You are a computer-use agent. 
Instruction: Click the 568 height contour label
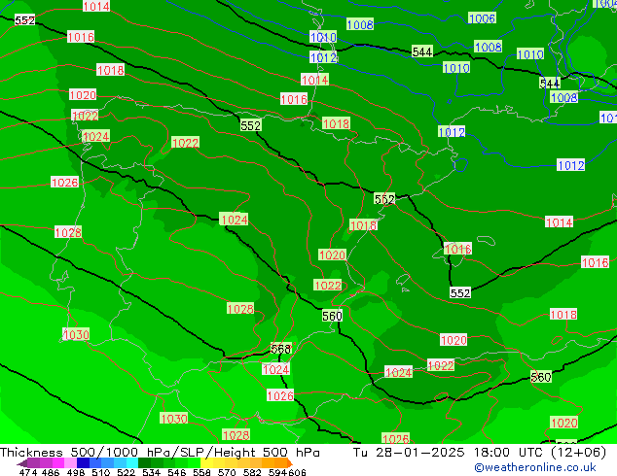pyautogui.click(x=281, y=349)
